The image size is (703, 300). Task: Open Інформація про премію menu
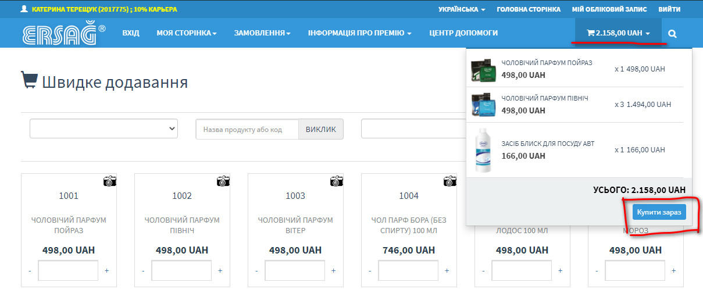[x=359, y=33]
